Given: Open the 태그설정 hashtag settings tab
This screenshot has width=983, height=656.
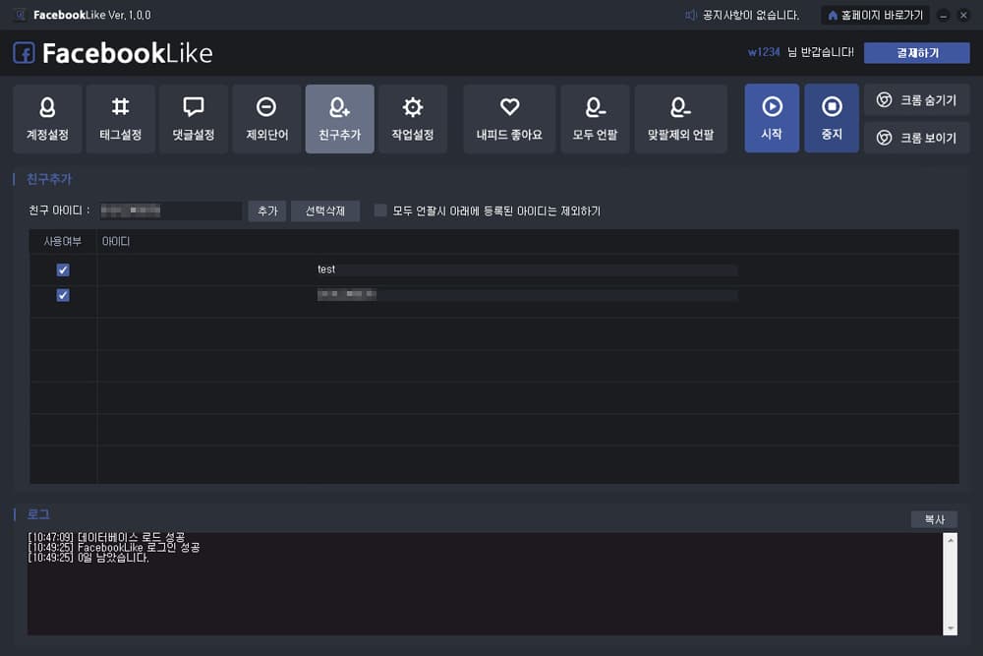Looking at the screenshot, I should (x=120, y=119).
